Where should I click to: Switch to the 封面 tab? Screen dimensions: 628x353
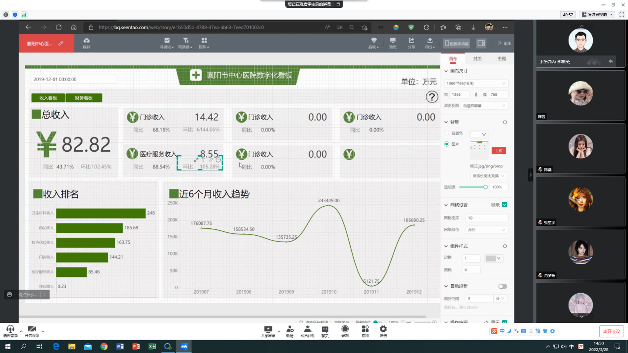pos(477,59)
